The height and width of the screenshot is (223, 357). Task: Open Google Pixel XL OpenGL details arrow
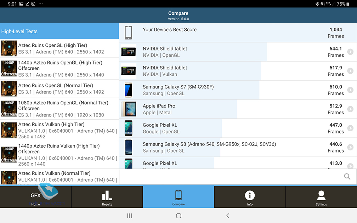click(x=350, y=128)
